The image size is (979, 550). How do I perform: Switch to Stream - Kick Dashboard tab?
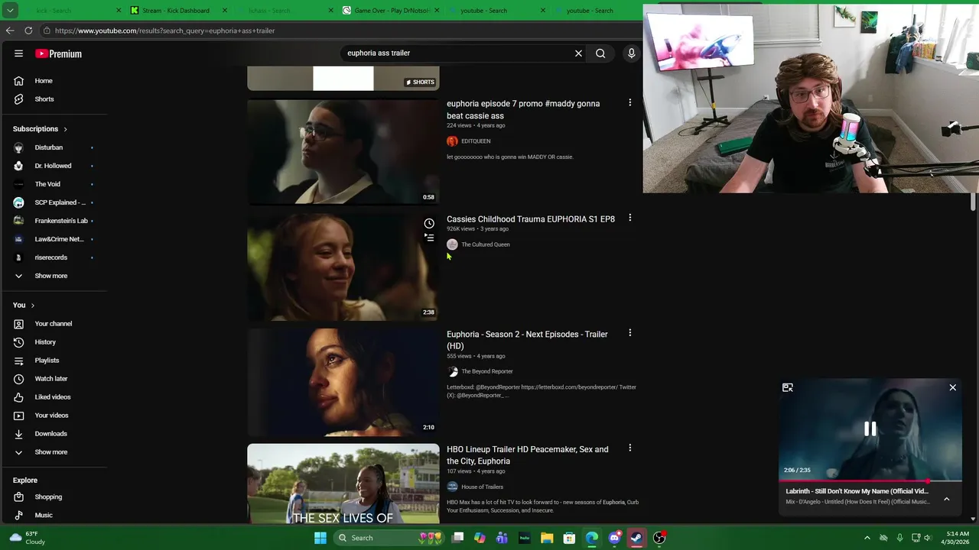click(x=177, y=11)
